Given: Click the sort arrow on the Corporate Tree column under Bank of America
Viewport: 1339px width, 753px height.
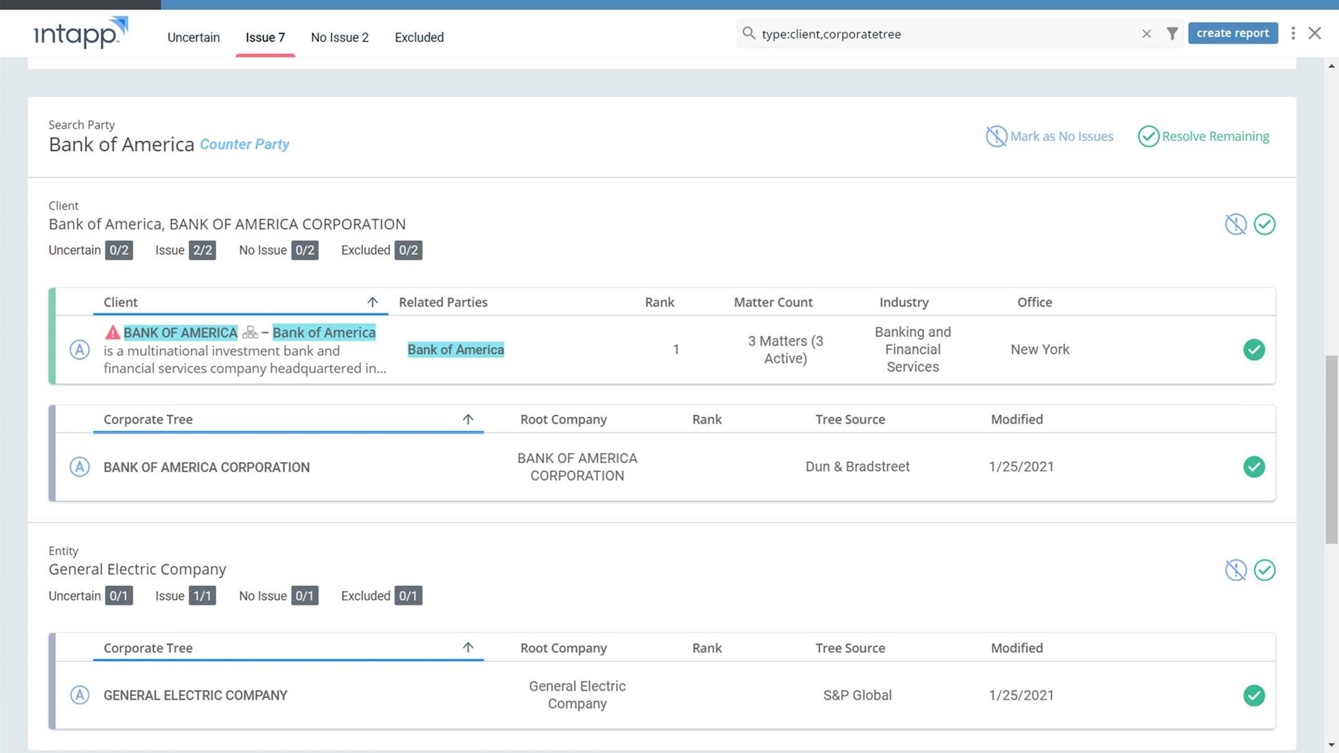Looking at the screenshot, I should point(468,419).
